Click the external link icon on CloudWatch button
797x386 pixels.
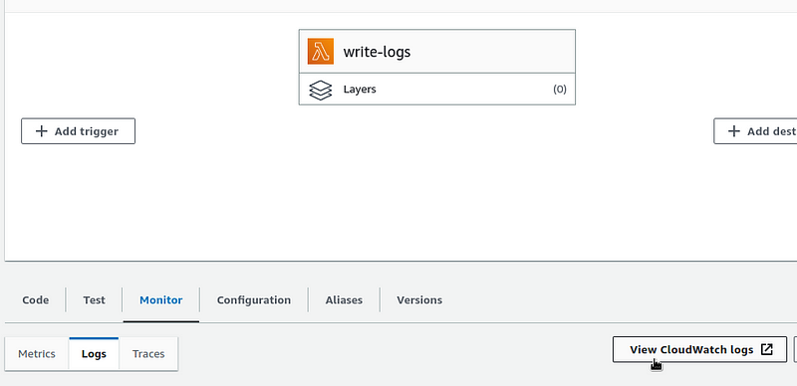[766, 349]
